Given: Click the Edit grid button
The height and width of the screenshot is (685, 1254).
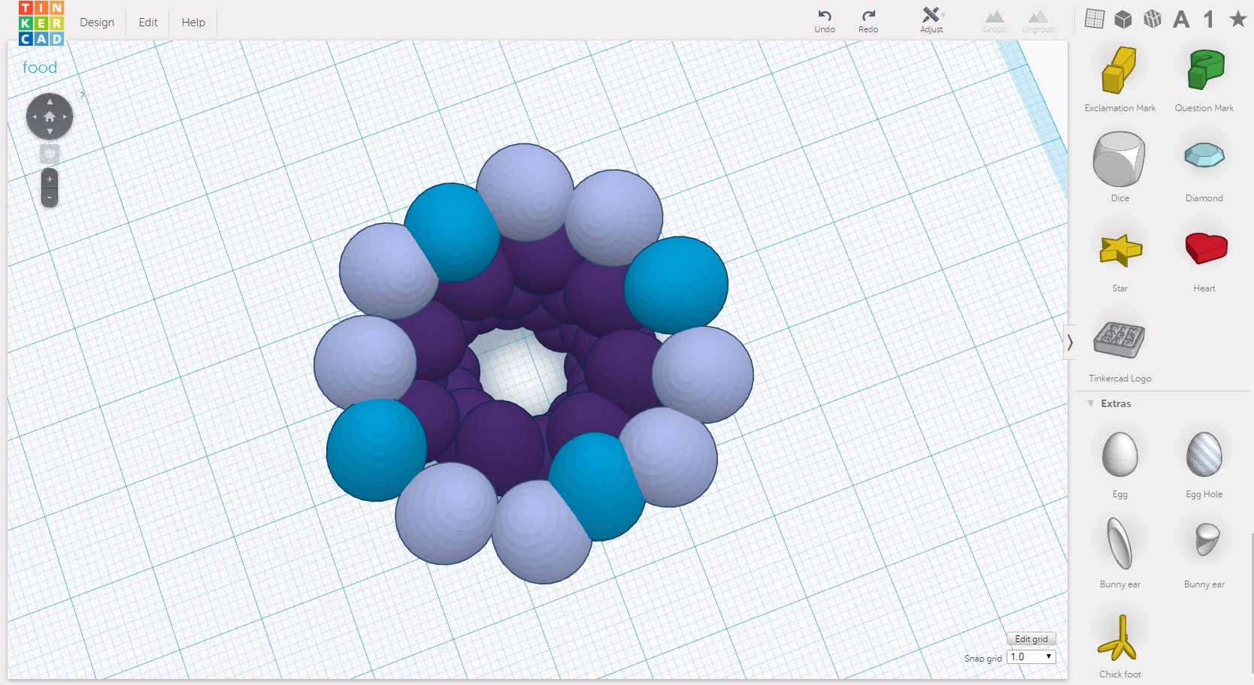Looking at the screenshot, I should pyautogui.click(x=1031, y=639).
